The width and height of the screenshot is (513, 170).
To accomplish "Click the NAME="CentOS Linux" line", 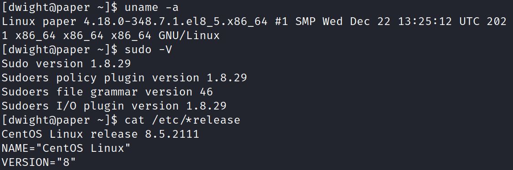I will 66,148.
